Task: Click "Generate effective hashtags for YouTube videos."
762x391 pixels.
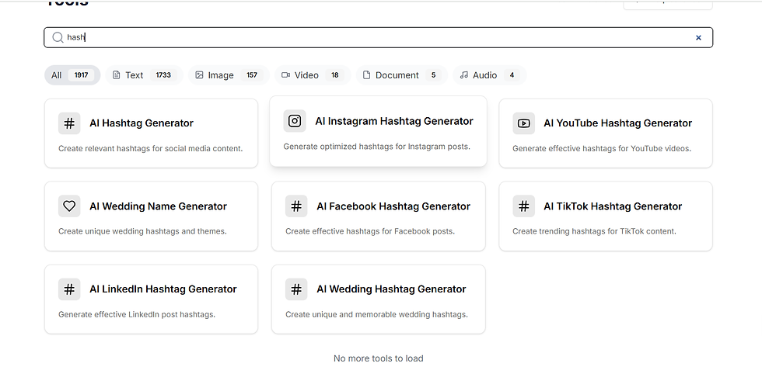Action: coord(602,148)
